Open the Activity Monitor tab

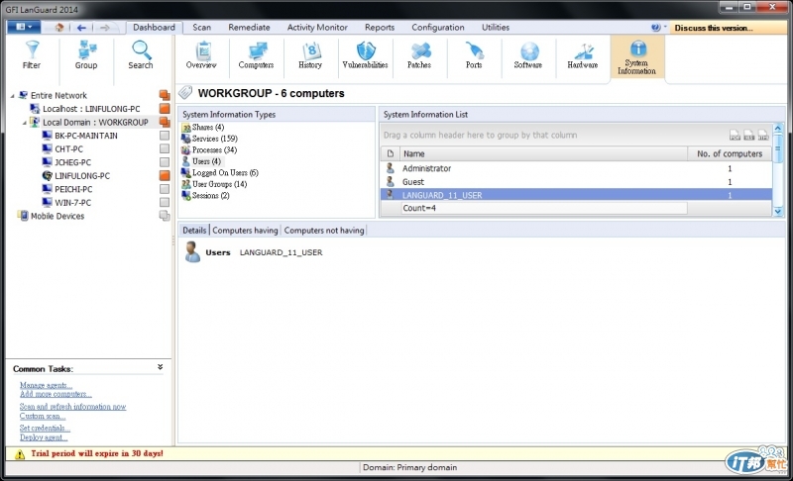click(317, 28)
